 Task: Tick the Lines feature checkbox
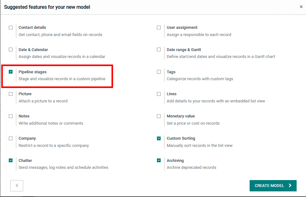click(159, 94)
